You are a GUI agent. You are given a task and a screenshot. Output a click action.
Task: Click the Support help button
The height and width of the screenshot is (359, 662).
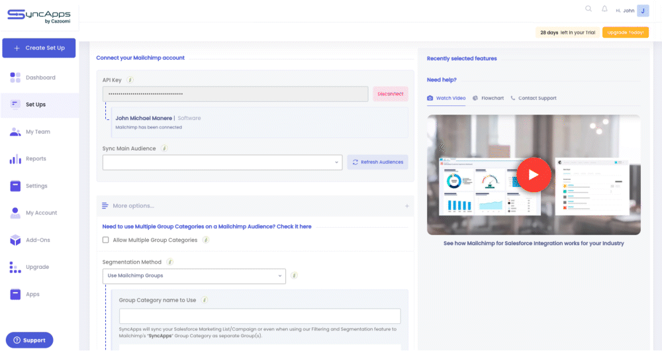point(30,340)
